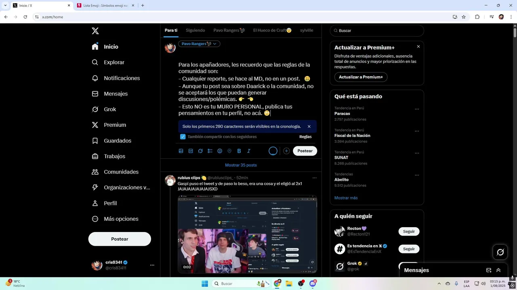The height and width of the screenshot is (290, 517).
Task: Tag a location in the post
Action: pyautogui.click(x=229, y=151)
